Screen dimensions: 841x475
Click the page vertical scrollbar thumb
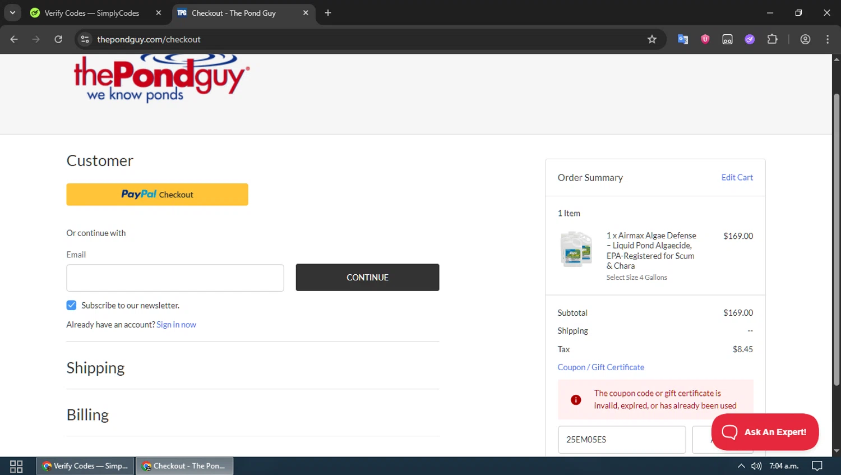pyautogui.click(x=837, y=239)
